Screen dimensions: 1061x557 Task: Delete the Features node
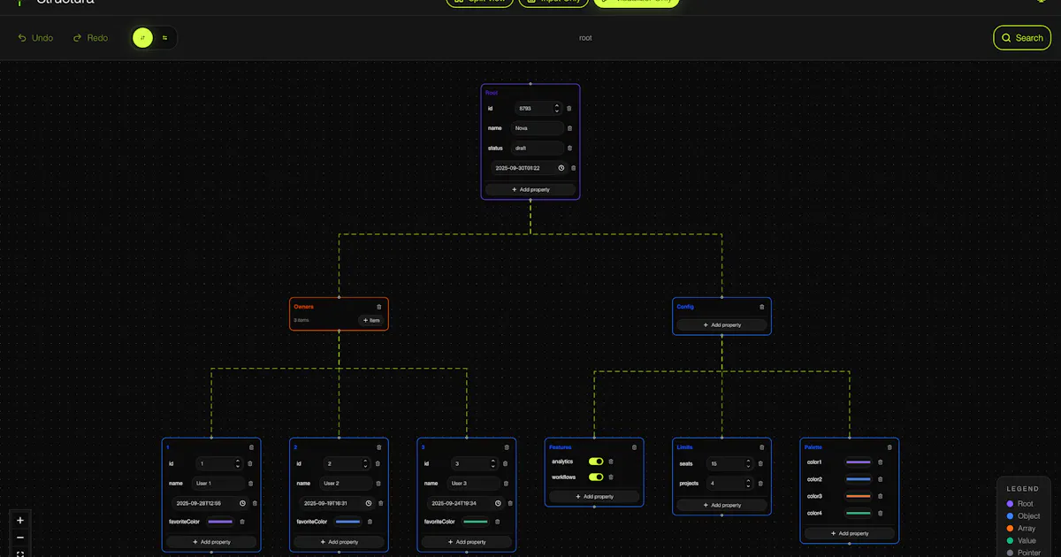635,447
